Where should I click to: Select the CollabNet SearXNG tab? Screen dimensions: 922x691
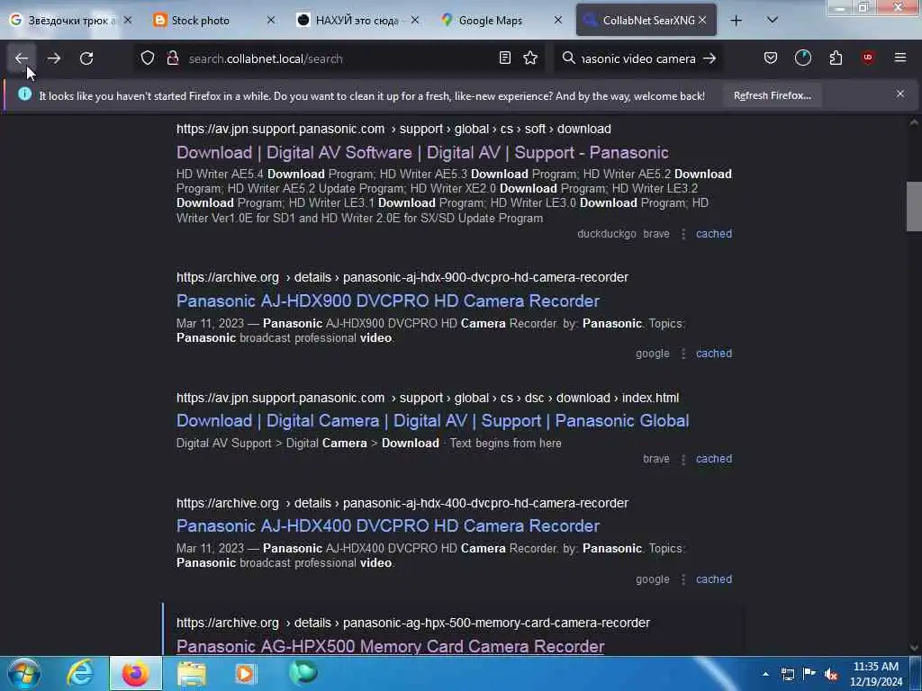coord(646,21)
